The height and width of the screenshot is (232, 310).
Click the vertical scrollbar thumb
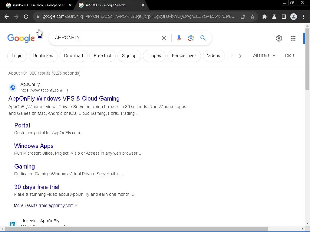click(307, 59)
